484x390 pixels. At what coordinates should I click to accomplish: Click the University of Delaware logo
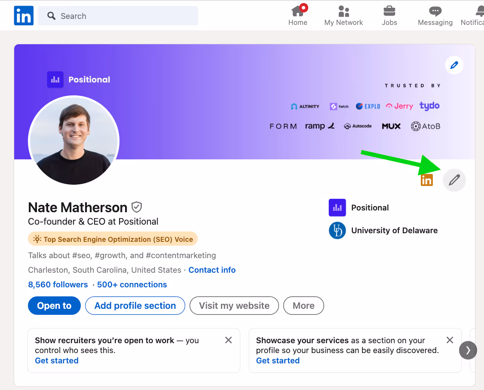[337, 231]
